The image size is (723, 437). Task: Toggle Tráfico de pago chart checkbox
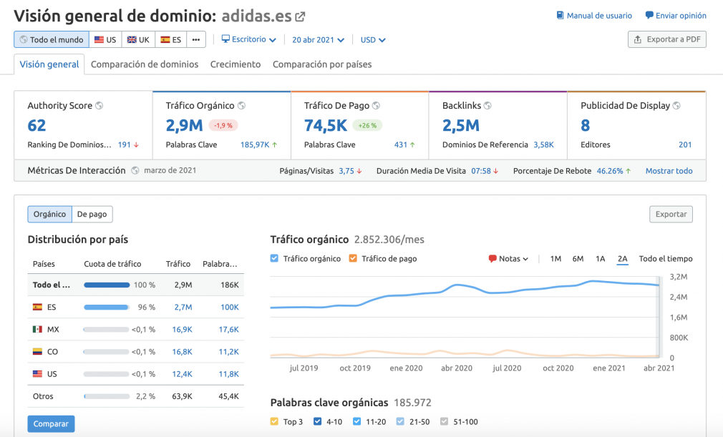353,258
